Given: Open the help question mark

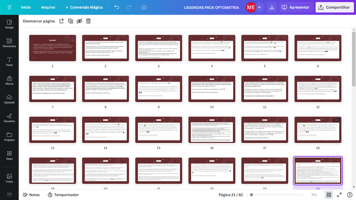Looking at the screenshot, I should [x=349, y=195].
